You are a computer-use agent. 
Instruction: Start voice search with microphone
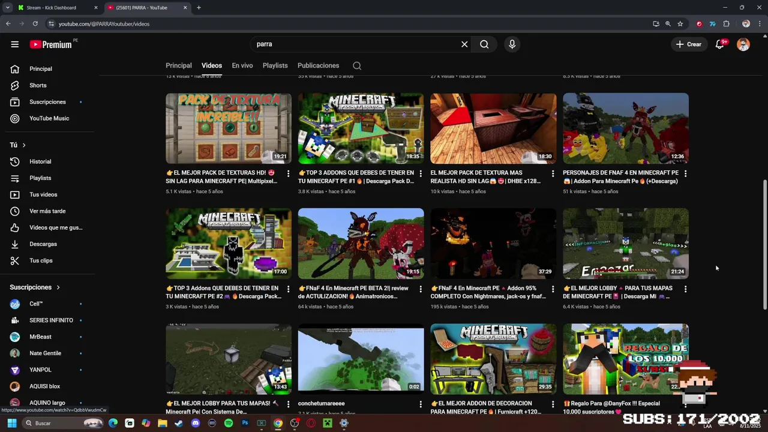coord(512,44)
